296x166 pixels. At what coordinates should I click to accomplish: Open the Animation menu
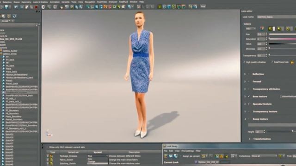[55, 2]
